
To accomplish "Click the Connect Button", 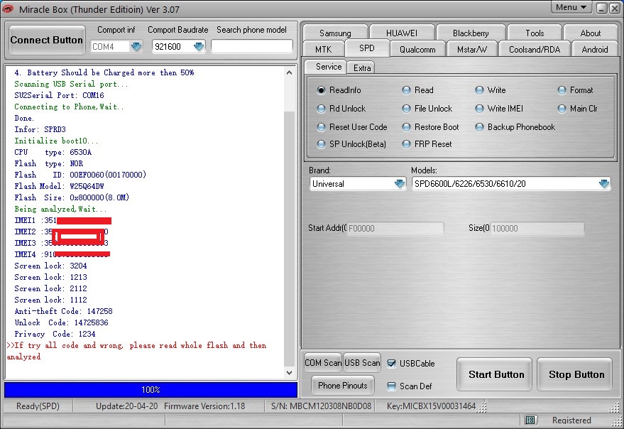I will [47, 40].
